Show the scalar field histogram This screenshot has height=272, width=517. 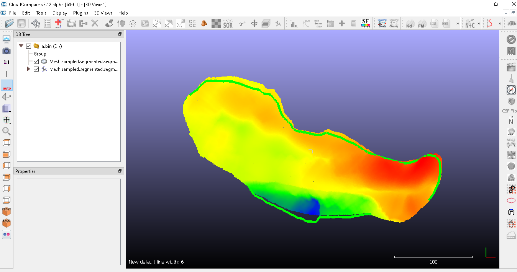coord(294,24)
